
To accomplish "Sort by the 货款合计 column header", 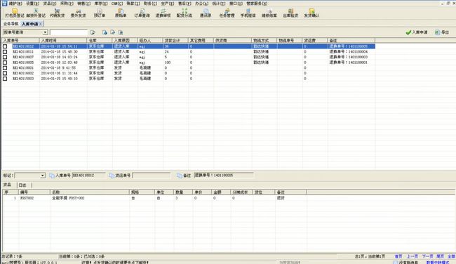I will [x=175, y=41].
